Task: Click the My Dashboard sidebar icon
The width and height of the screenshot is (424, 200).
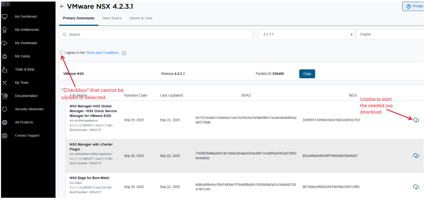Action: pos(5,17)
